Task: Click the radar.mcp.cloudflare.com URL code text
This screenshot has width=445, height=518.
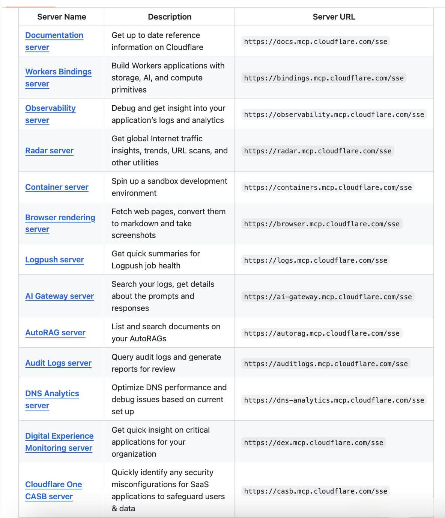Action: pyautogui.click(x=317, y=151)
